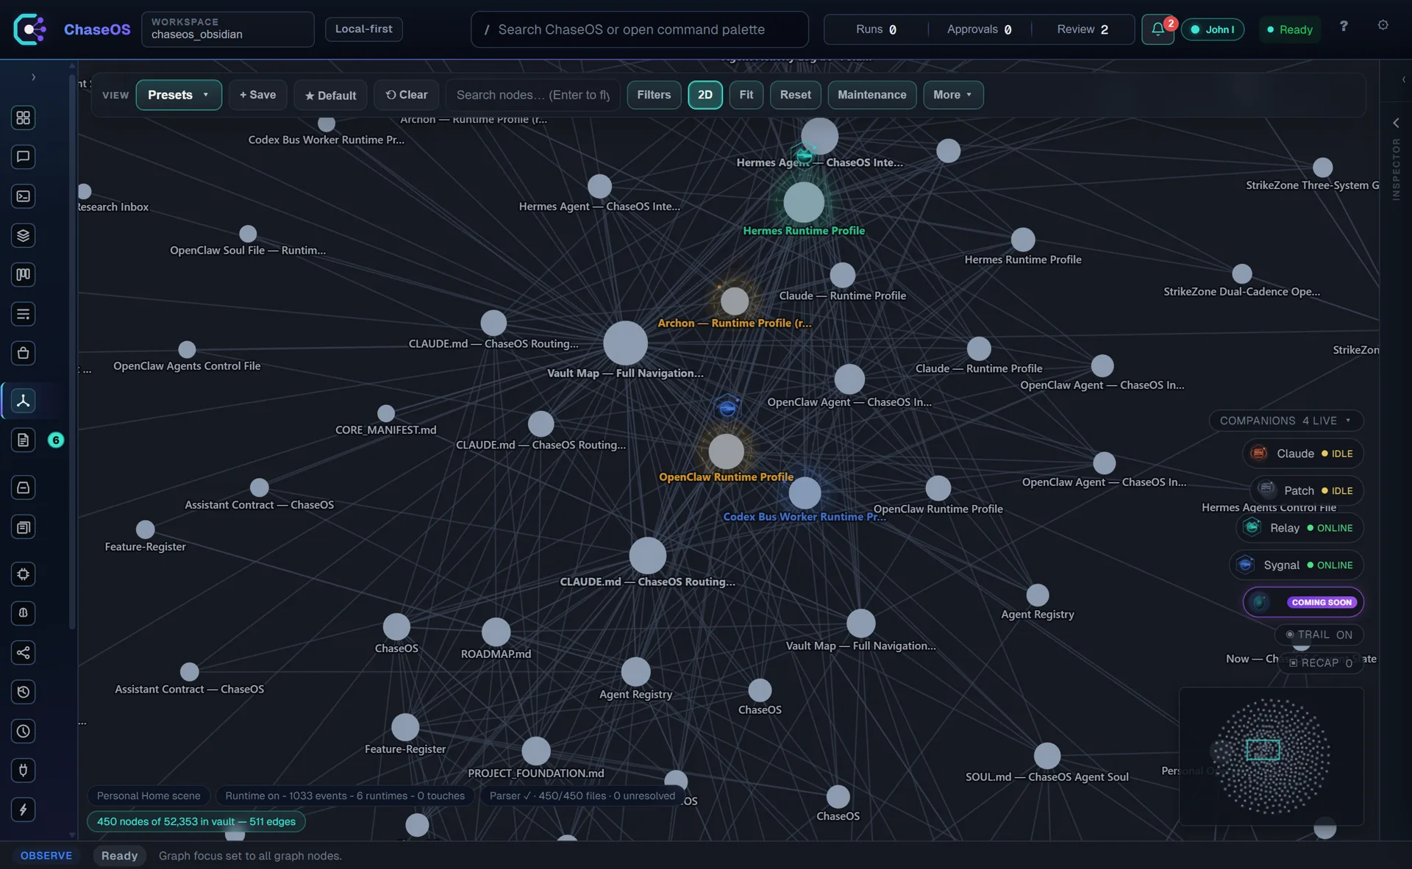Click the Relay ONLINE companion row
Viewport: 1412px width, 869px height.
coord(1299,528)
